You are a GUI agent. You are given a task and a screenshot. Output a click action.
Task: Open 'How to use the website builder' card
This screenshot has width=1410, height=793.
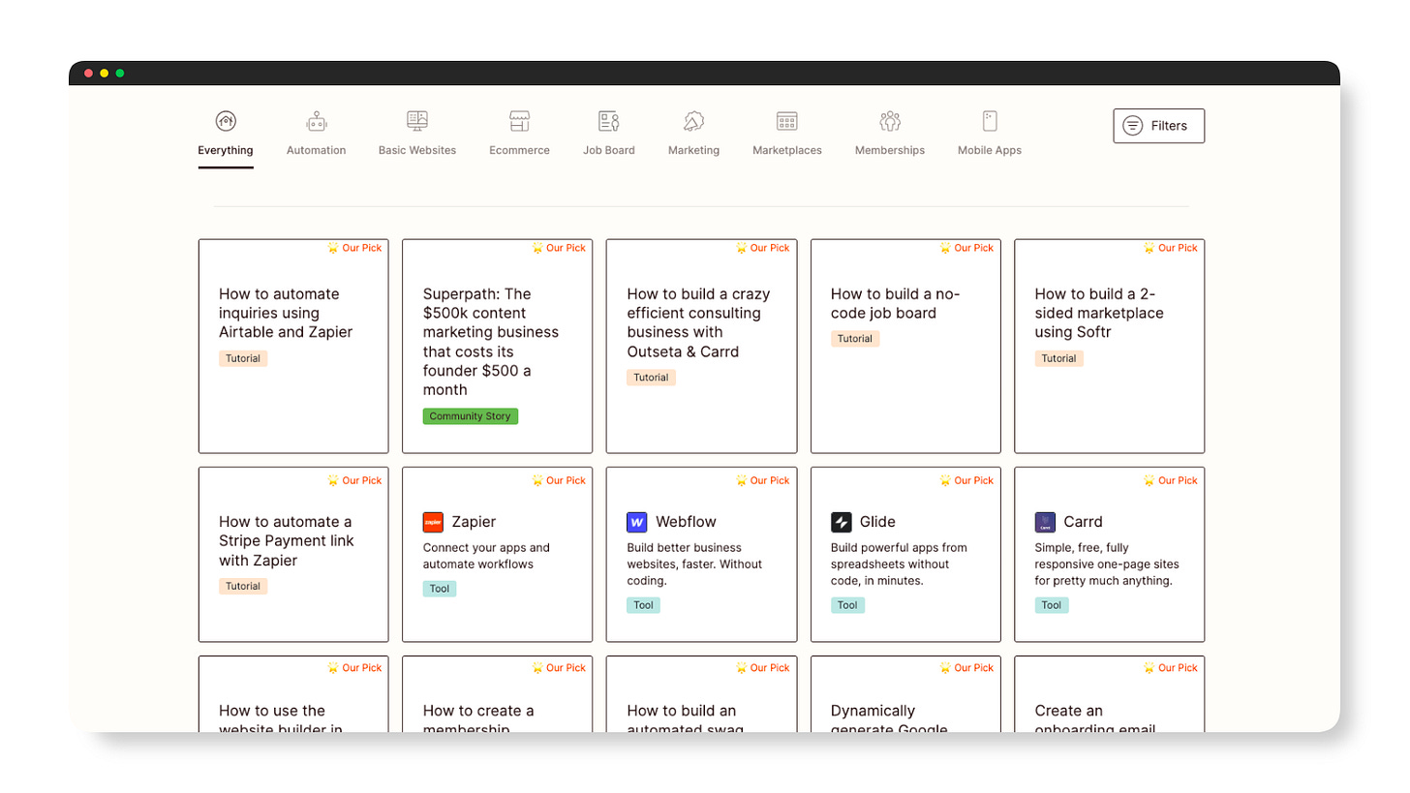click(x=293, y=693)
